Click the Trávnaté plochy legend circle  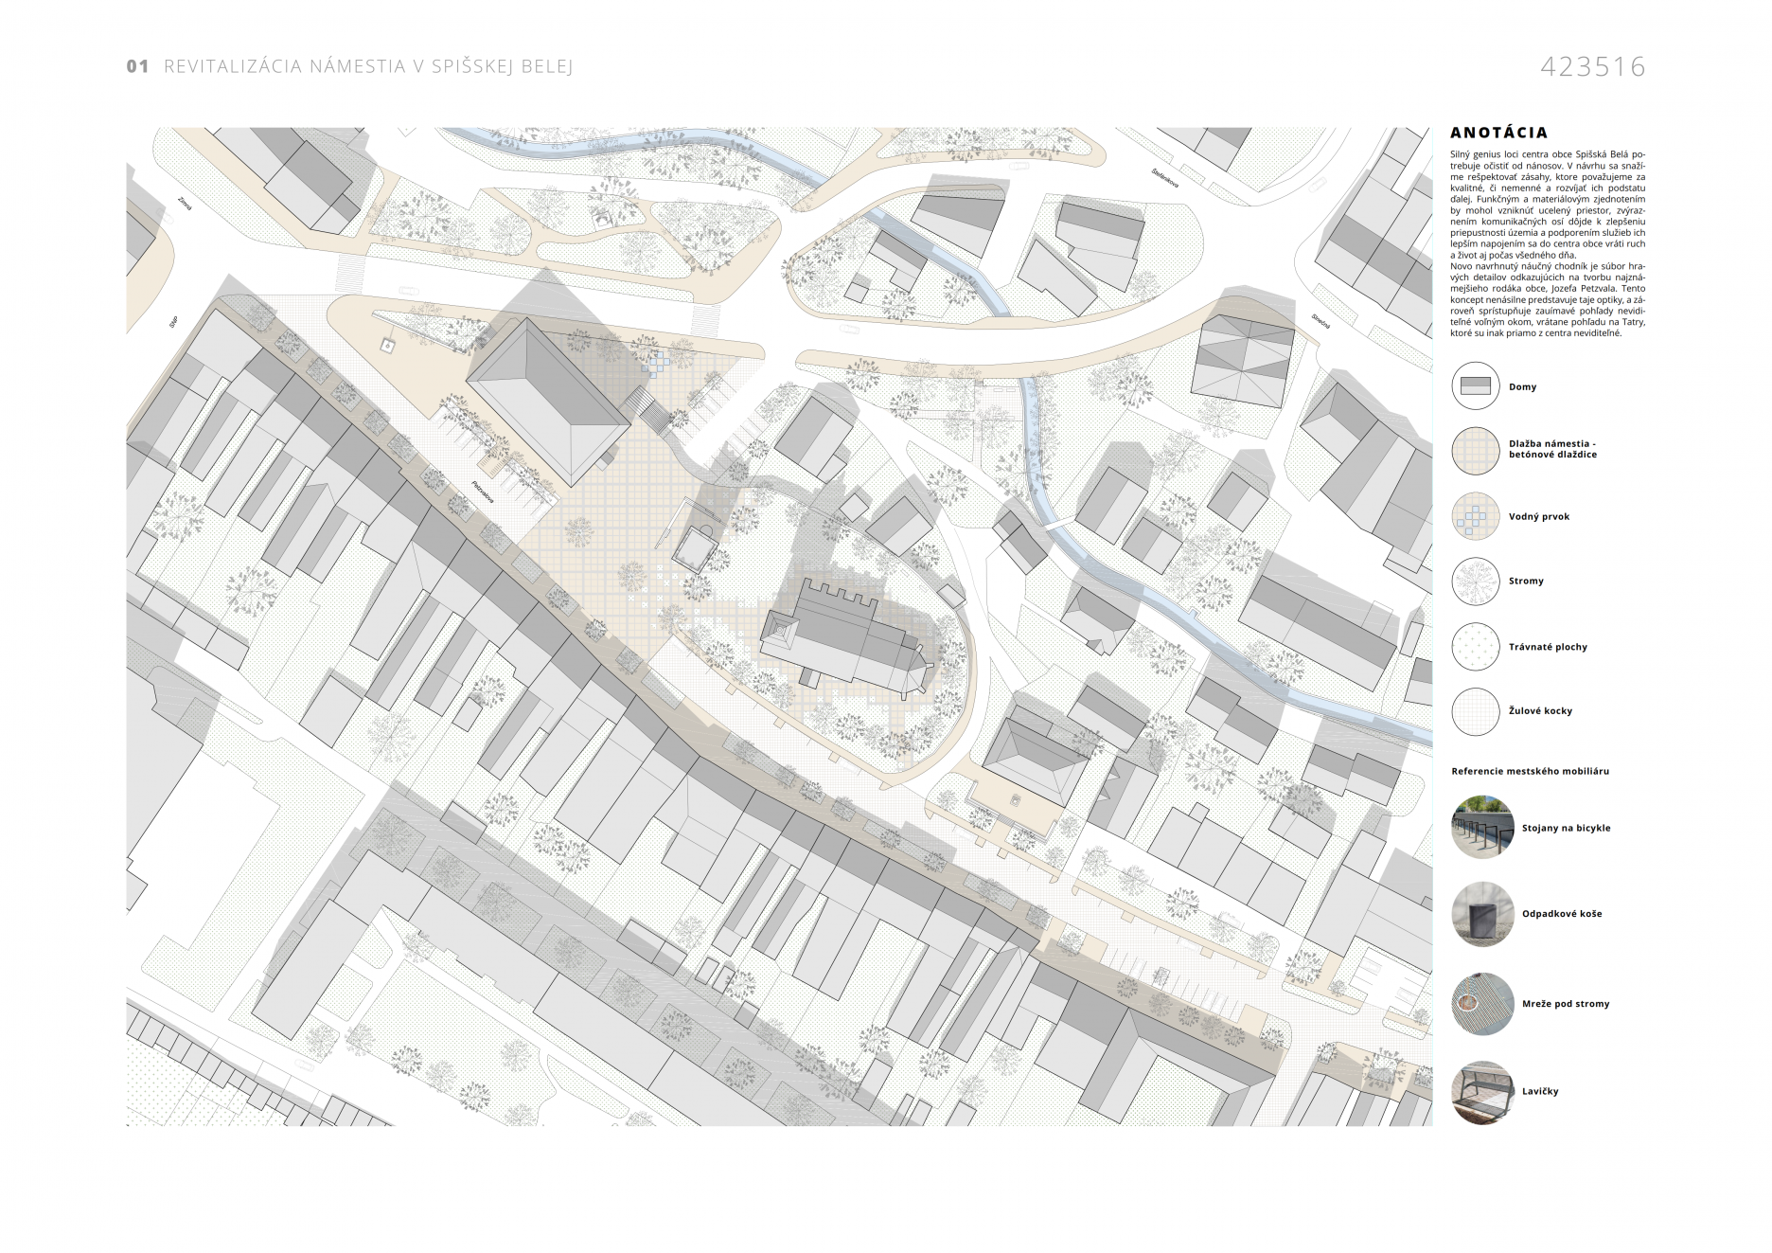[1476, 647]
